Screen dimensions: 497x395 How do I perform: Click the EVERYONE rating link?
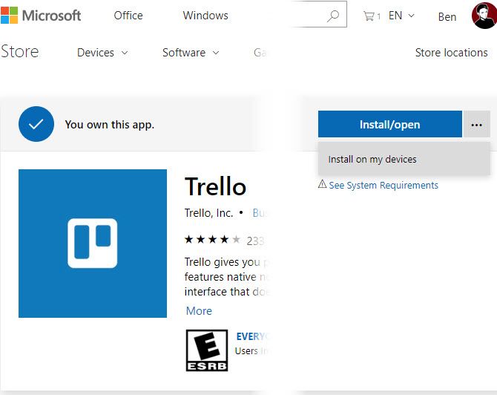click(251, 336)
